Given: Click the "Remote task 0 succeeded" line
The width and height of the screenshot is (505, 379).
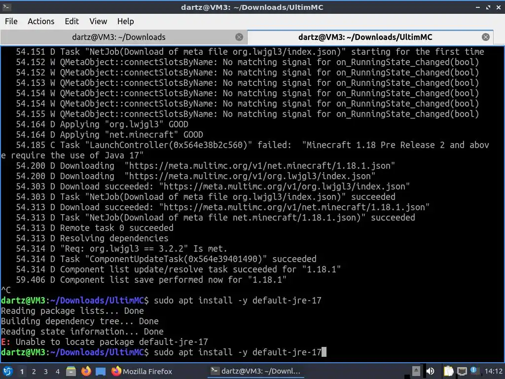Looking at the screenshot, I should (95, 228).
